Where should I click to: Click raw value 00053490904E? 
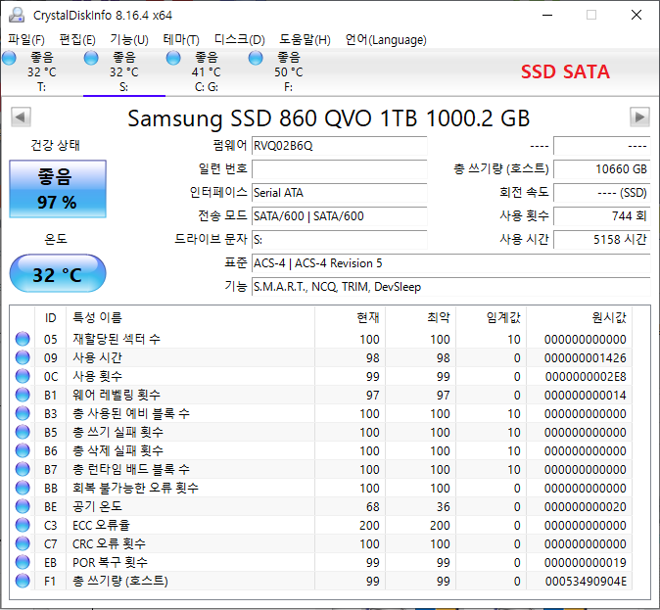click(x=586, y=581)
